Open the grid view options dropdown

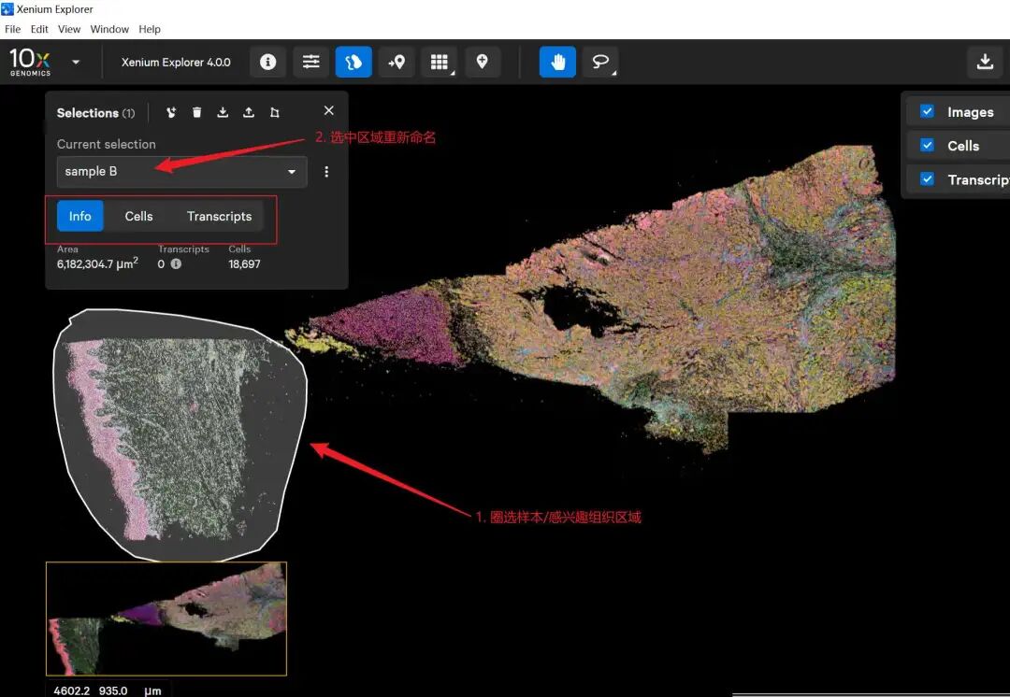[440, 62]
